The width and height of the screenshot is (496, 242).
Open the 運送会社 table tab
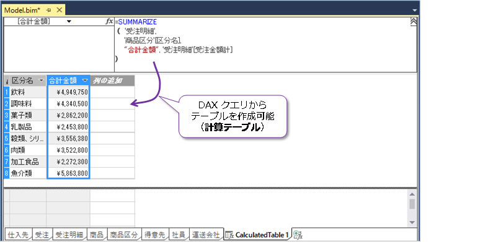pyautogui.click(x=206, y=235)
